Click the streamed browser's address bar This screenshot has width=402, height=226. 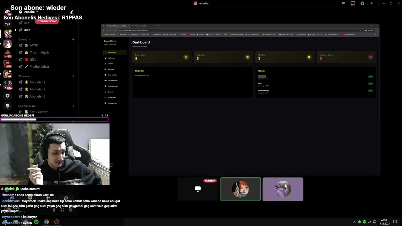(240, 30)
